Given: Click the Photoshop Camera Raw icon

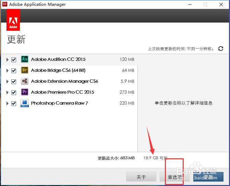Looking at the screenshot, I should tap(25, 103).
